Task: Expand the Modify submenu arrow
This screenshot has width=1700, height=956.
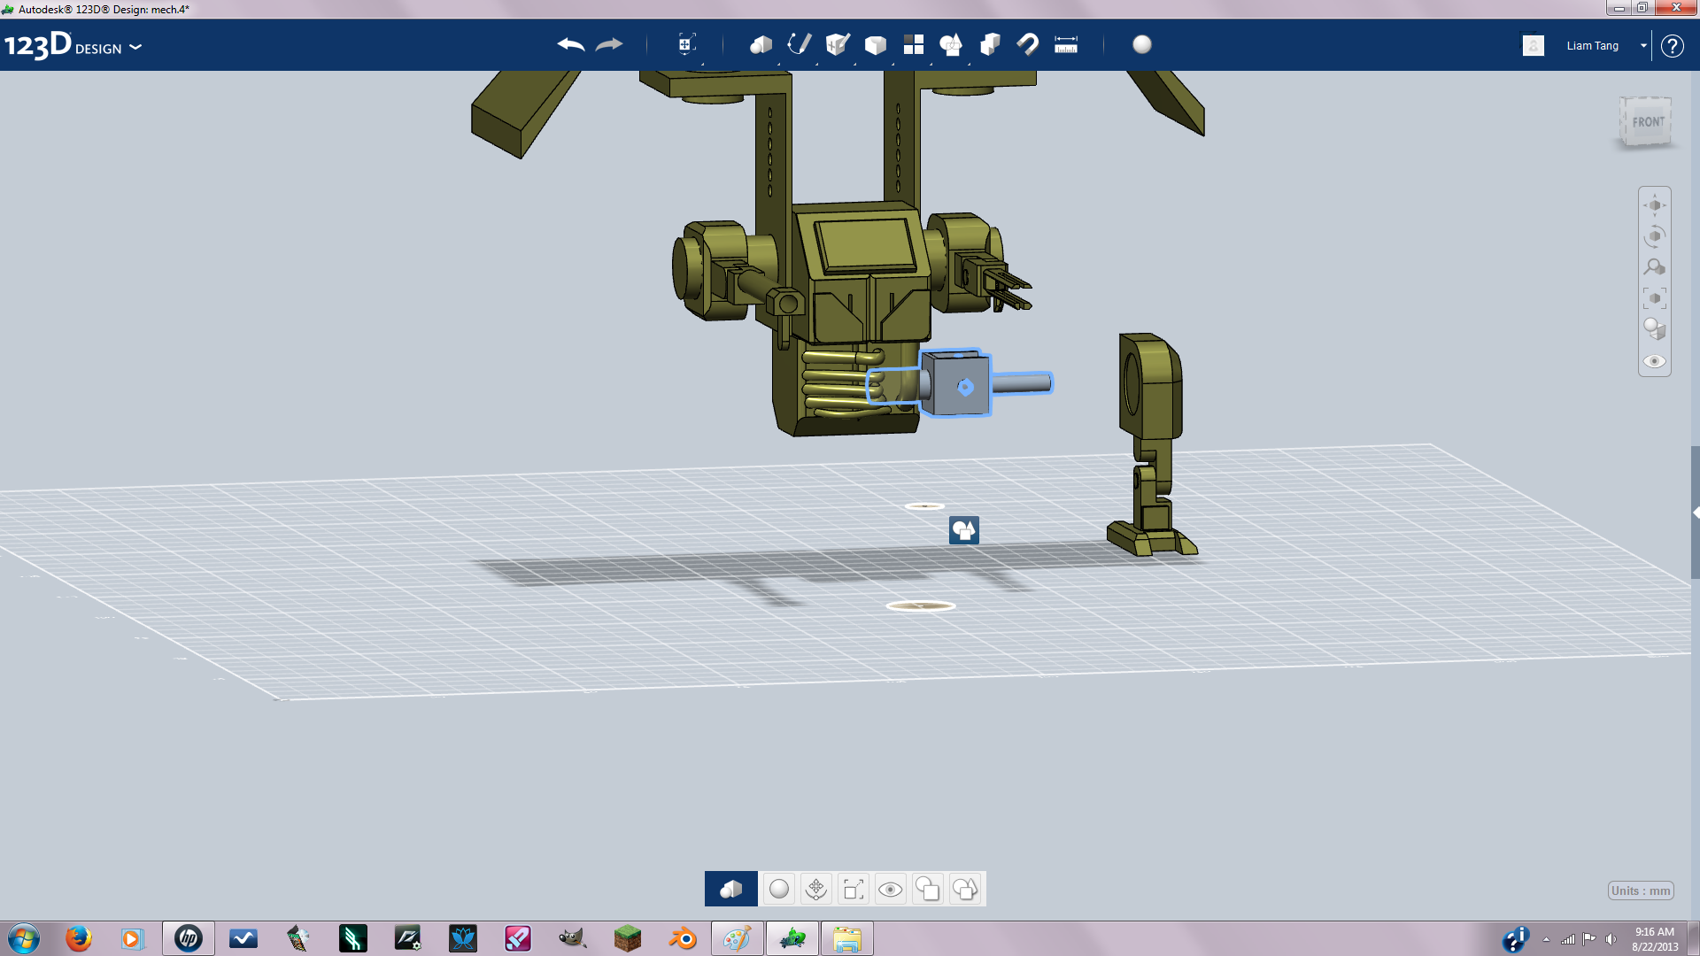Action: click(x=893, y=64)
